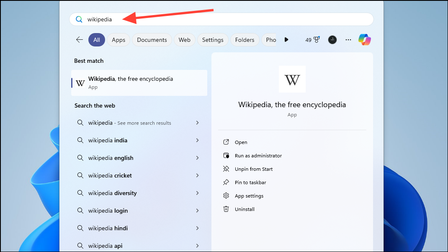Open App settings for Wikipedia
The height and width of the screenshot is (252, 448).
pos(249,196)
